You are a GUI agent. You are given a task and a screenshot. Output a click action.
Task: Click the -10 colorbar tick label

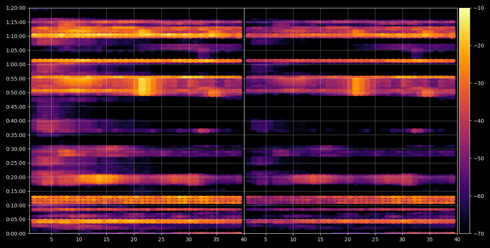pyautogui.click(x=479, y=8)
